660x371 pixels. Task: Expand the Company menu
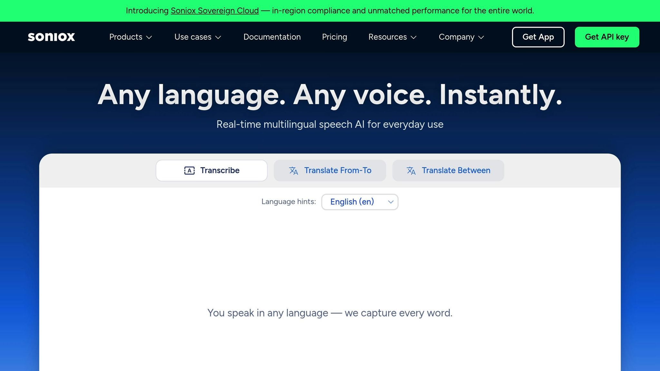click(x=456, y=37)
